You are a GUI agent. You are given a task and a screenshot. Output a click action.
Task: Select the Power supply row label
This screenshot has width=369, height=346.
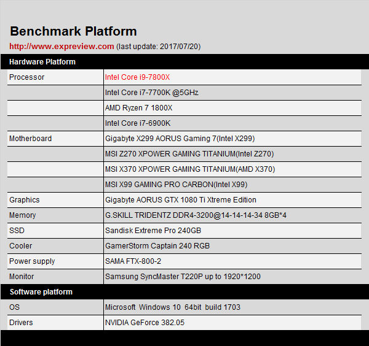[32, 261]
